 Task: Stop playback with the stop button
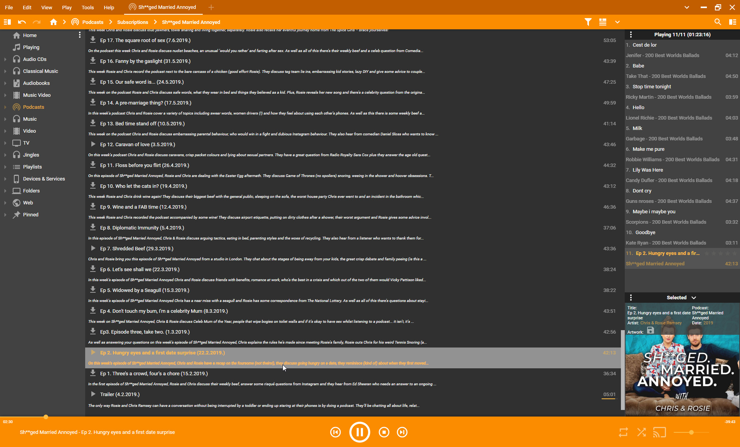point(384,432)
